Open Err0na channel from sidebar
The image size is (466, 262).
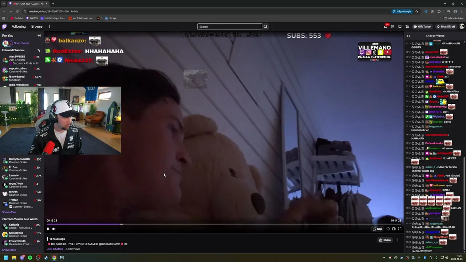pyautogui.click(x=22, y=169)
